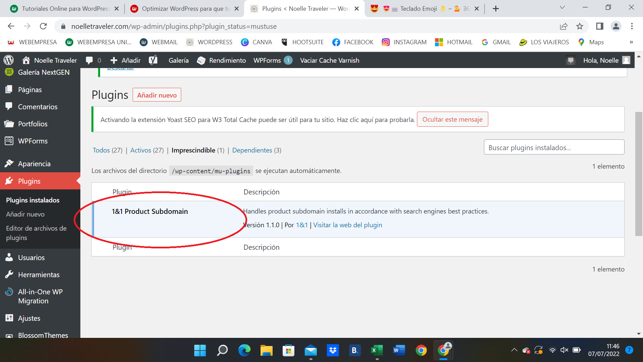This screenshot has width=643, height=362.
Task: Open Ajustes in sidebar
Action: pos(40,318)
